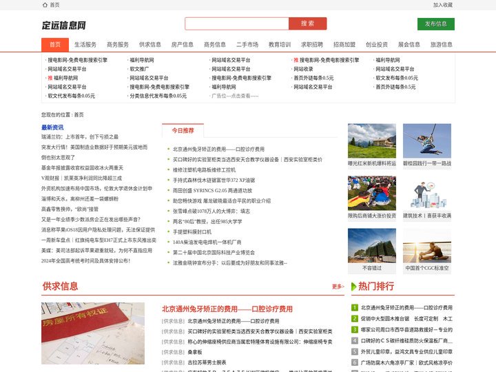Click caption 建筑技术 | 喜获丰收满

427,216
